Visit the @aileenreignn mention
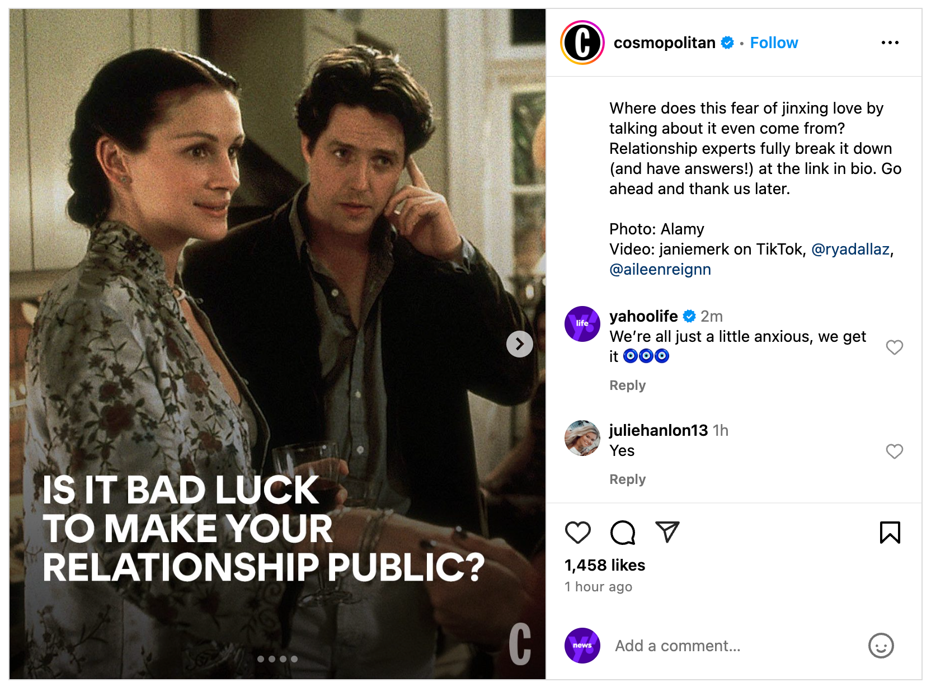Image resolution: width=931 pixels, height=687 pixels. coord(660,269)
